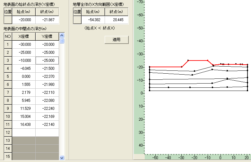This screenshot has height=162, width=251.
Task: Select row 7 Y coordinate -22.110
Action: (x=47, y=93)
